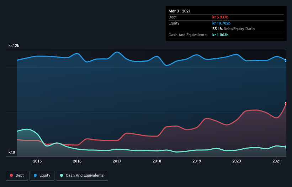Image resolution: width=292 pixels, height=187 pixels.
Task: Select the Debt data point marker at Mar 2021
Action: pyautogui.click(x=286, y=104)
